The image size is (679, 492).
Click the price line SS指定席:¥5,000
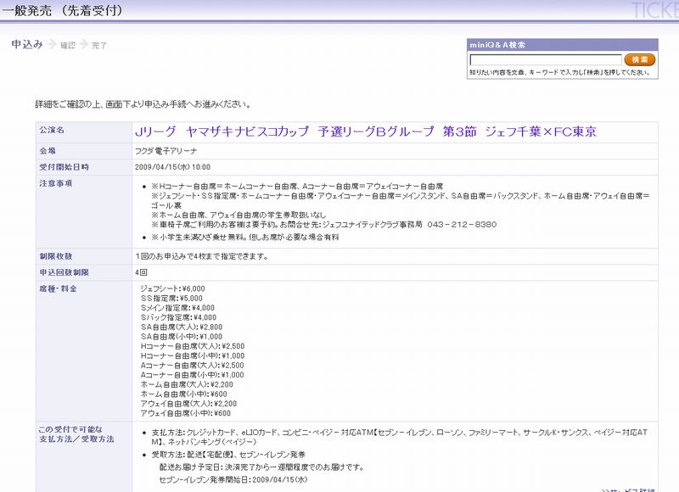pyautogui.click(x=171, y=299)
